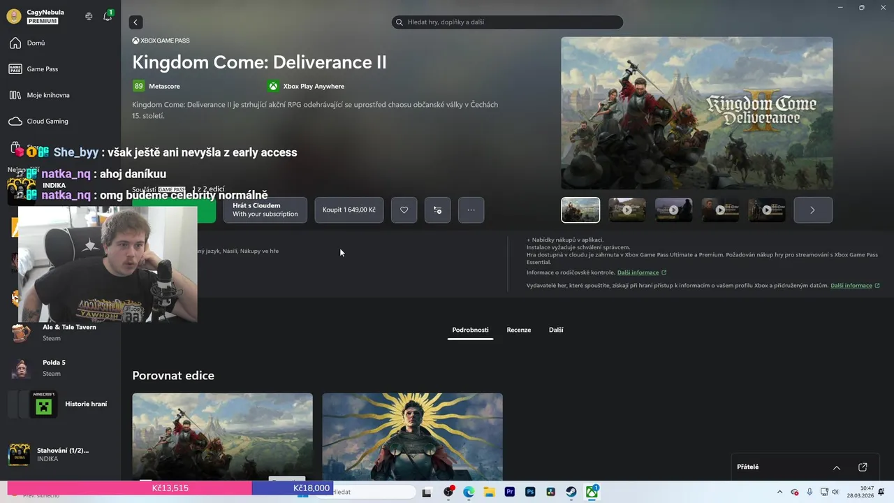
Task: Add game to wishlist with heart icon
Action: click(404, 210)
